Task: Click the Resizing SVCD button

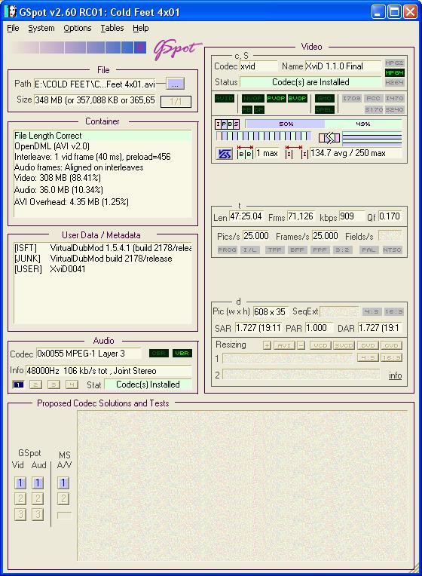Action: (344, 345)
